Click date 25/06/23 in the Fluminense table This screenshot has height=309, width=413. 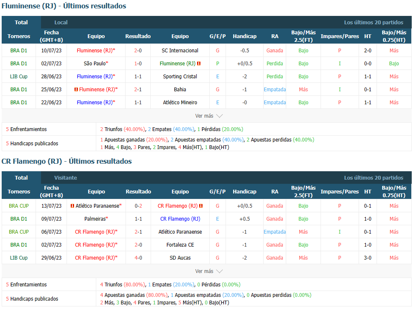(51, 89)
